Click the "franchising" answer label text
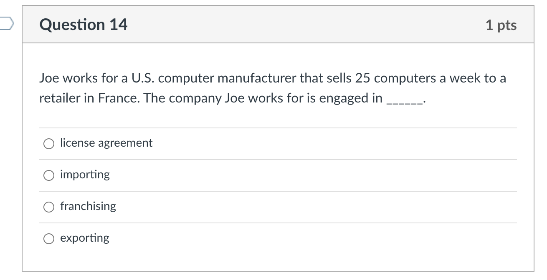This screenshot has width=547, height=280. click(x=88, y=206)
